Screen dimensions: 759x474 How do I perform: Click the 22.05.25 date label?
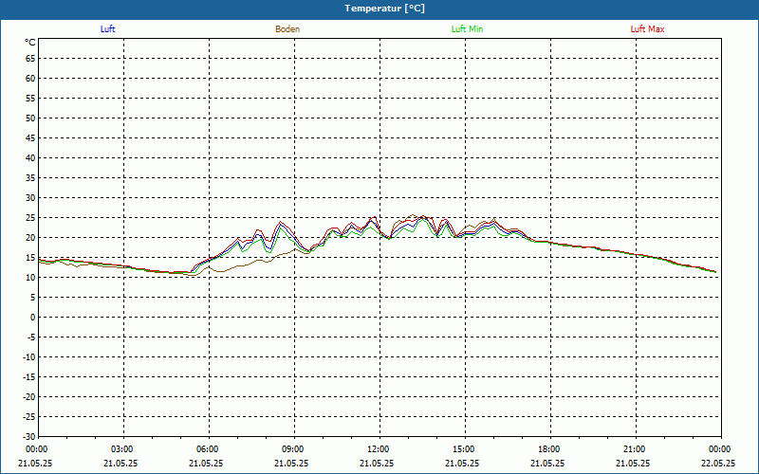click(x=719, y=463)
